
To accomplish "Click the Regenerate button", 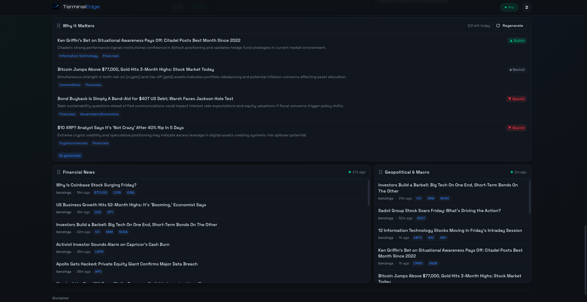I will pos(510,26).
